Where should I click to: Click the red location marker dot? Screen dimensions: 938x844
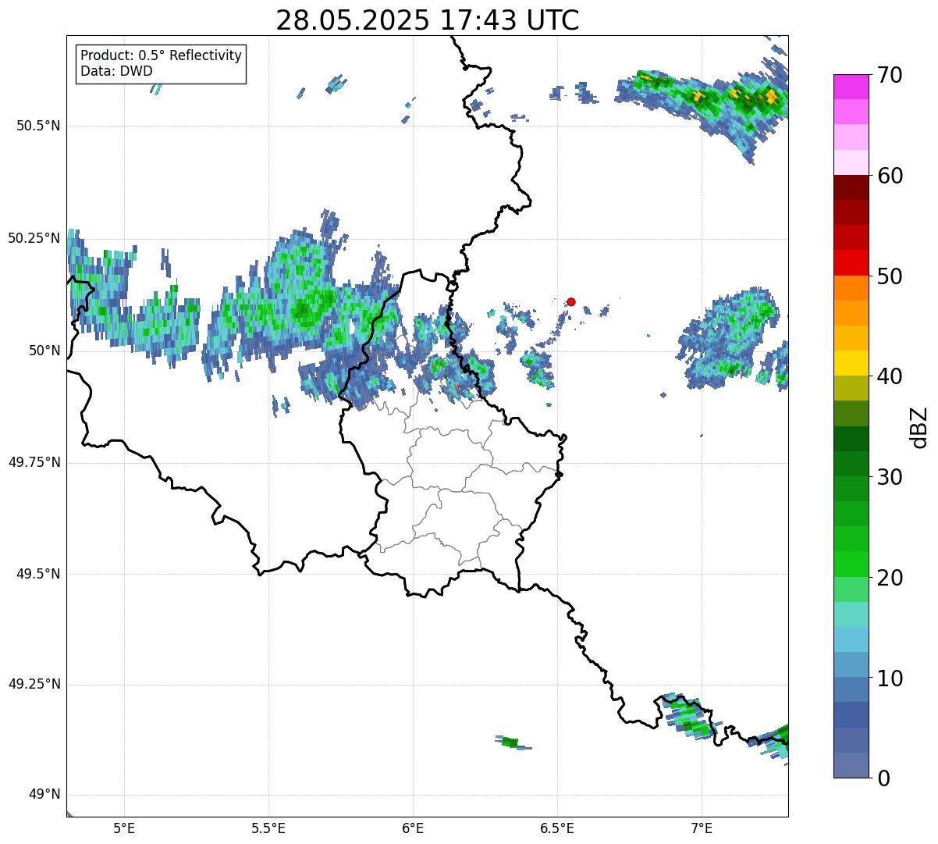point(571,301)
